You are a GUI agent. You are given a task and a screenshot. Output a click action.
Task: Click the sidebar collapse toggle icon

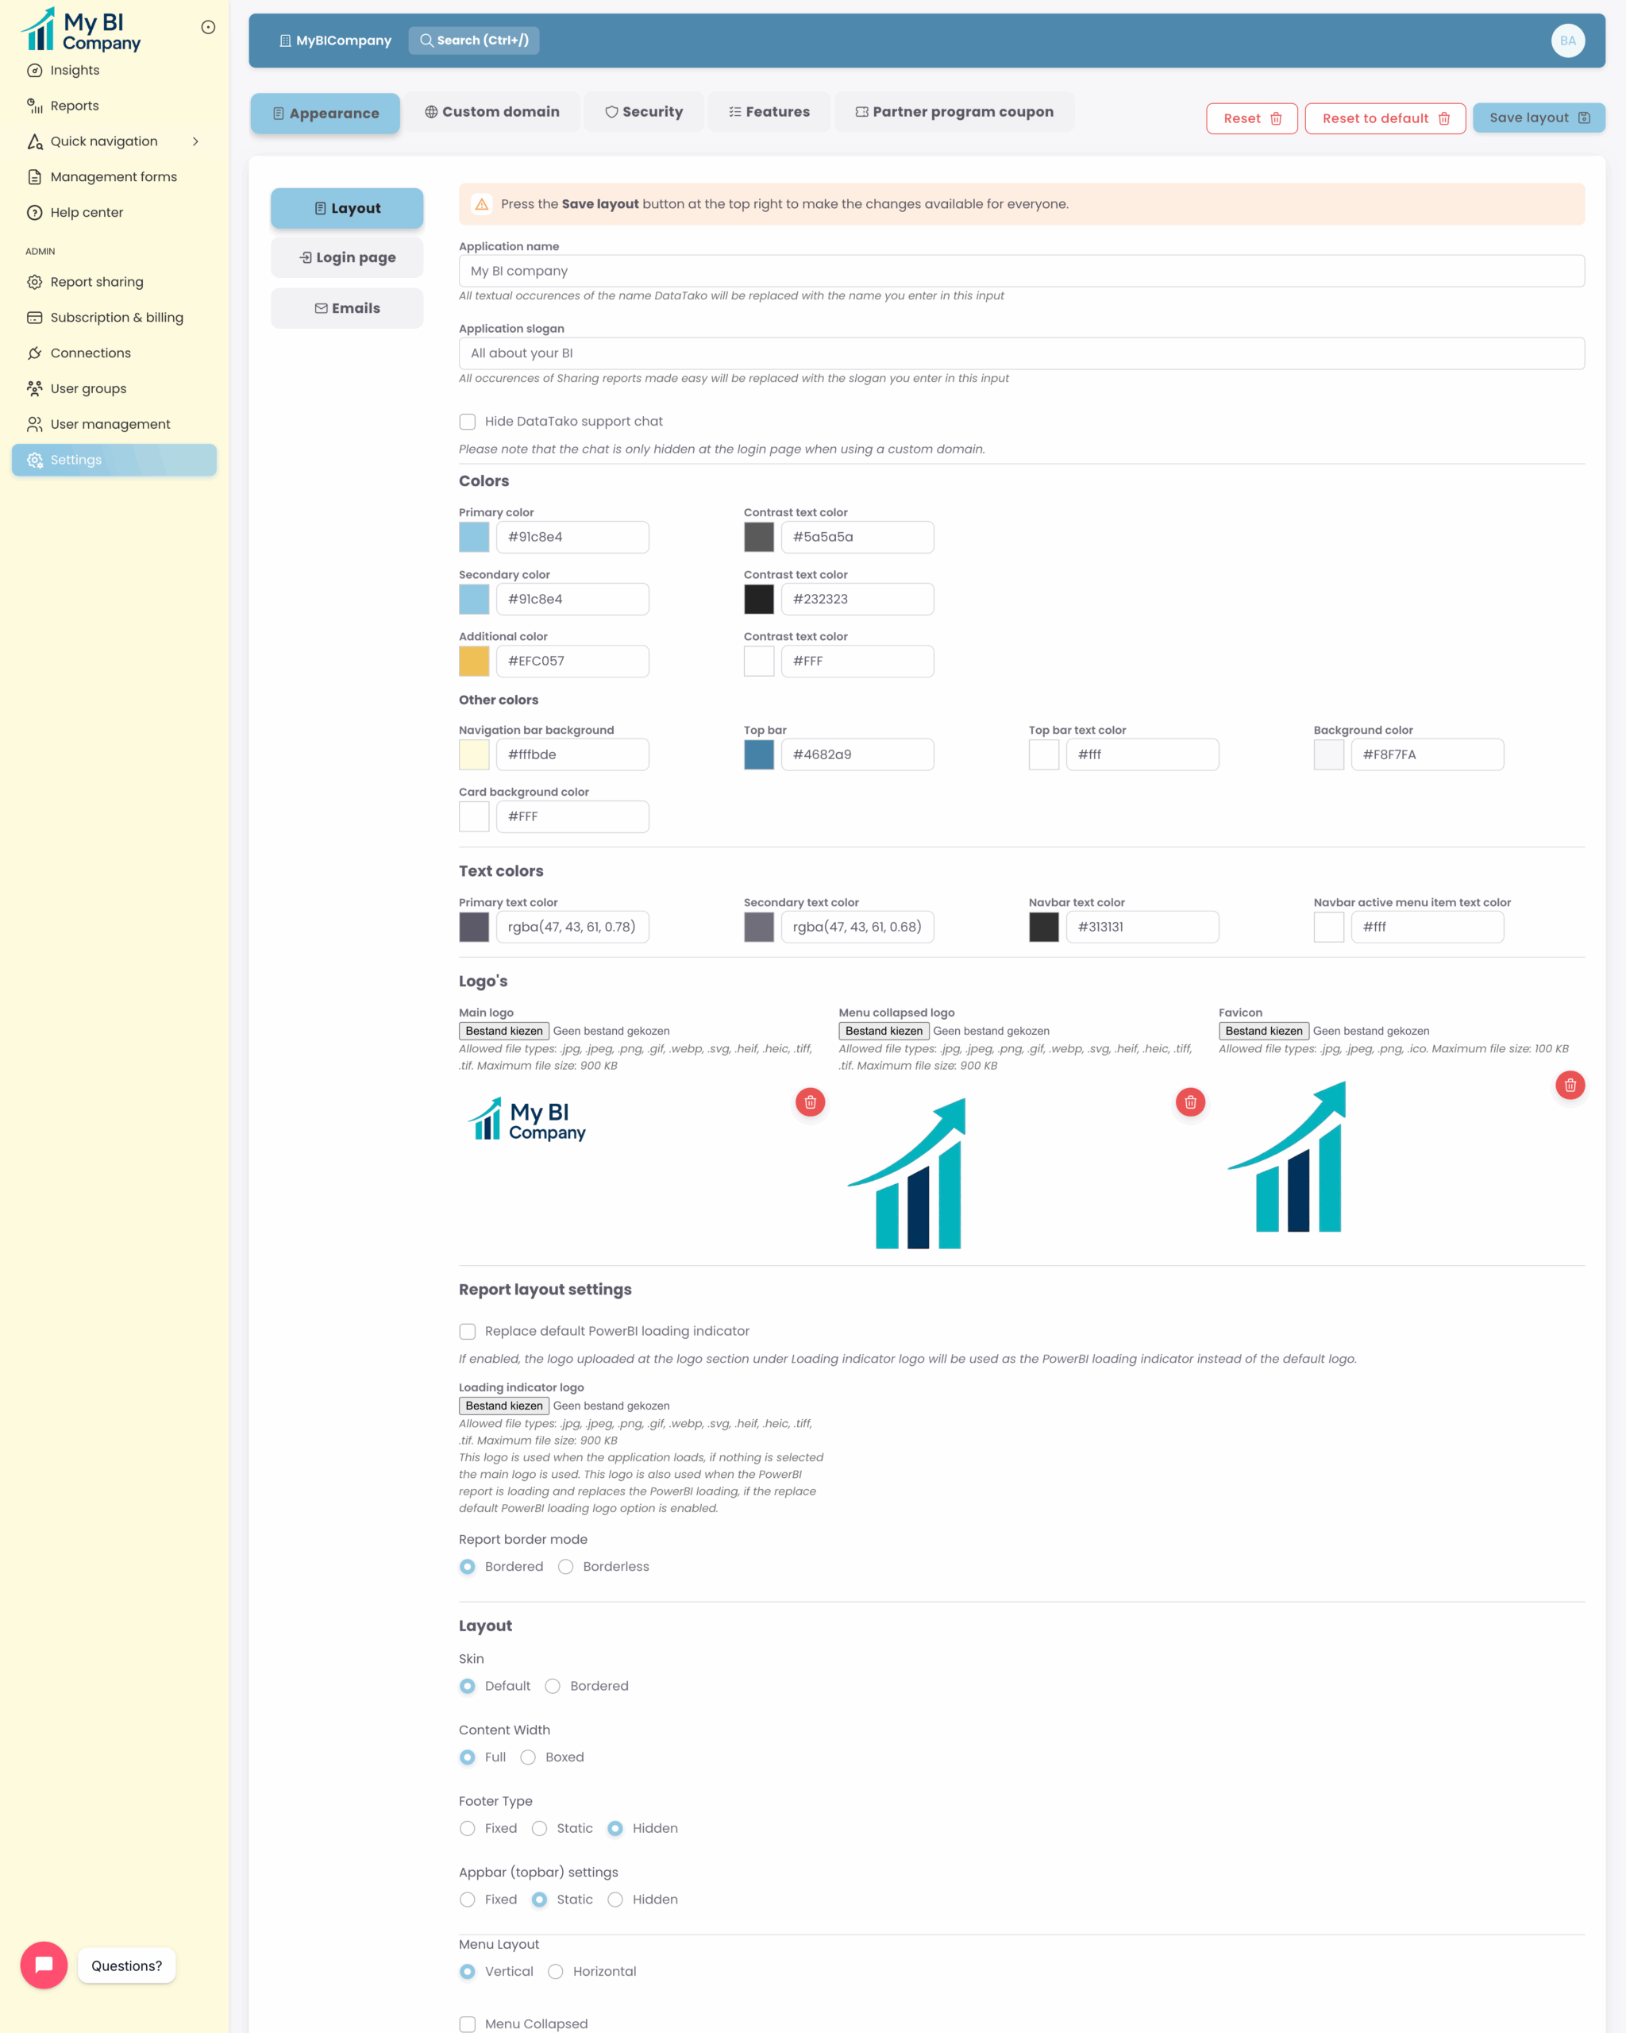208,27
